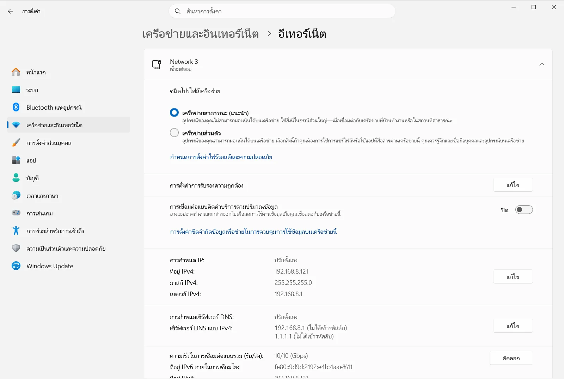This screenshot has height=379, width=564.
Task: Open data limit settings link
Action: [x=253, y=232]
